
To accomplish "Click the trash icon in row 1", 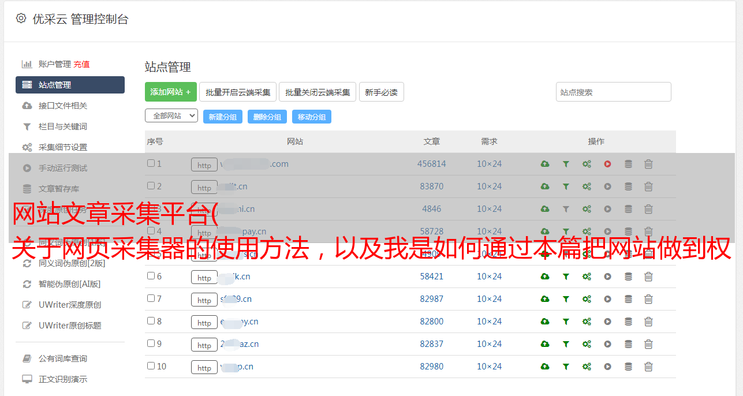I will click(648, 164).
